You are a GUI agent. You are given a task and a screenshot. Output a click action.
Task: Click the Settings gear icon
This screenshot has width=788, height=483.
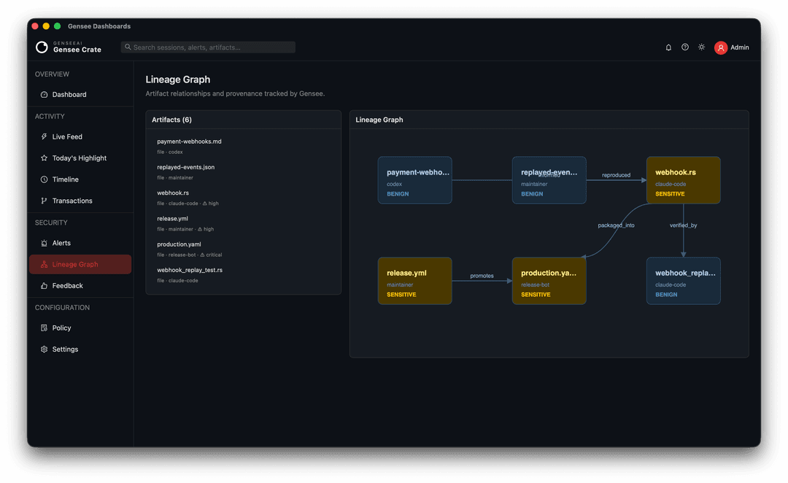(45, 349)
